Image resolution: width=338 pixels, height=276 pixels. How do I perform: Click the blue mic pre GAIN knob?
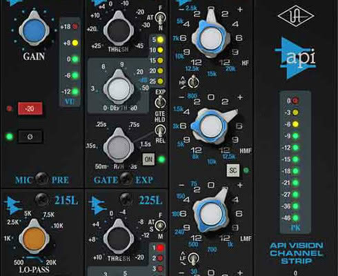(34, 30)
